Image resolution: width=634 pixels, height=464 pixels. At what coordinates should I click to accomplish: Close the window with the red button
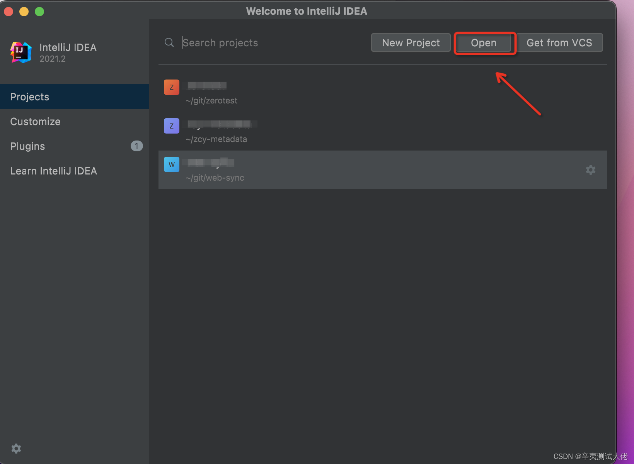point(9,12)
